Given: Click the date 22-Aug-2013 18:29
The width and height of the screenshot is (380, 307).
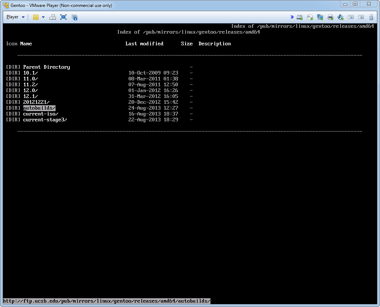Looking at the screenshot, I should [x=153, y=120].
